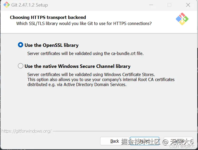Click the Windows Certificate Stores description text
The image size is (198, 150).
point(91,74)
